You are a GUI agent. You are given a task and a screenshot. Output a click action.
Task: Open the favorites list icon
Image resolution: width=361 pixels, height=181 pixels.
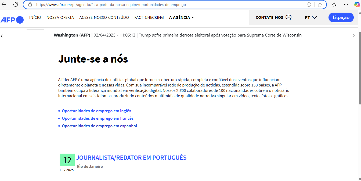pos(334,5)
